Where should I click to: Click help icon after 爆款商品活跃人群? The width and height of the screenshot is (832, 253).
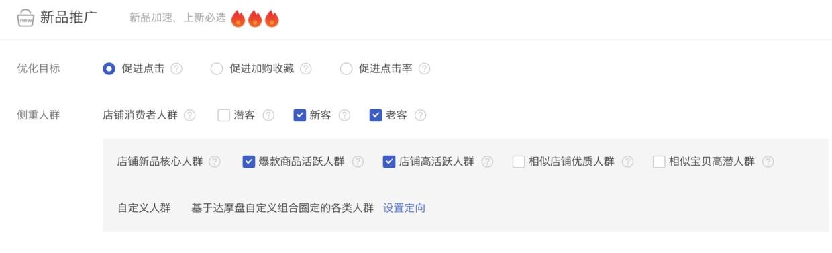358,162
